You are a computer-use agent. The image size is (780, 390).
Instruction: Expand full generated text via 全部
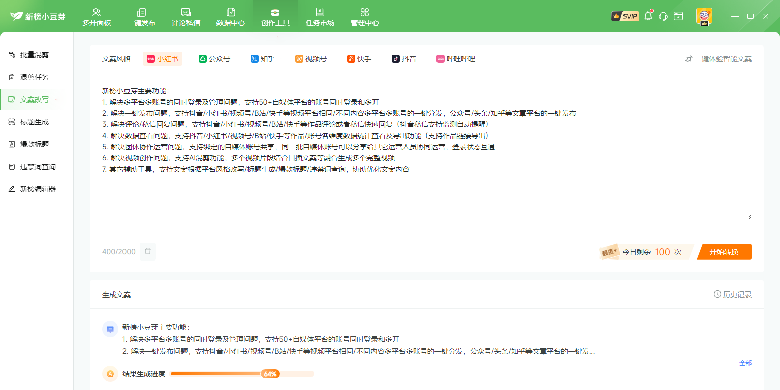tap(745, 363)
